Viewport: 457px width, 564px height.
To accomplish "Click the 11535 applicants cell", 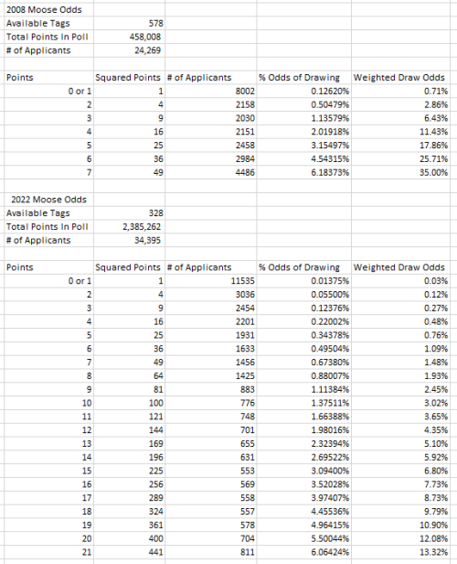I will (x=211, y=281).
